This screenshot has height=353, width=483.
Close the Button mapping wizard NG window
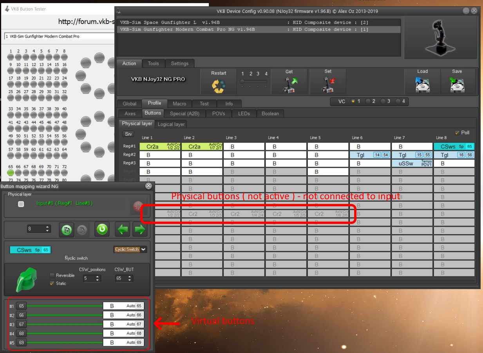click(x=148, y=186)
